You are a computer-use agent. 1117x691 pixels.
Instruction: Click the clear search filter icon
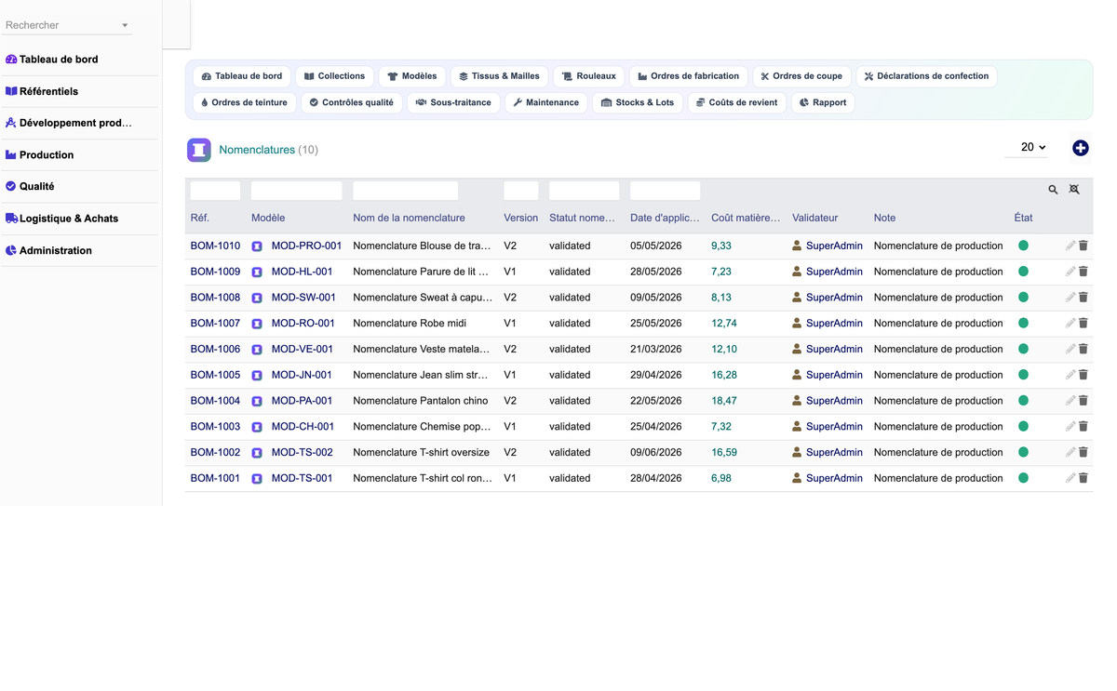(1074, 190)
